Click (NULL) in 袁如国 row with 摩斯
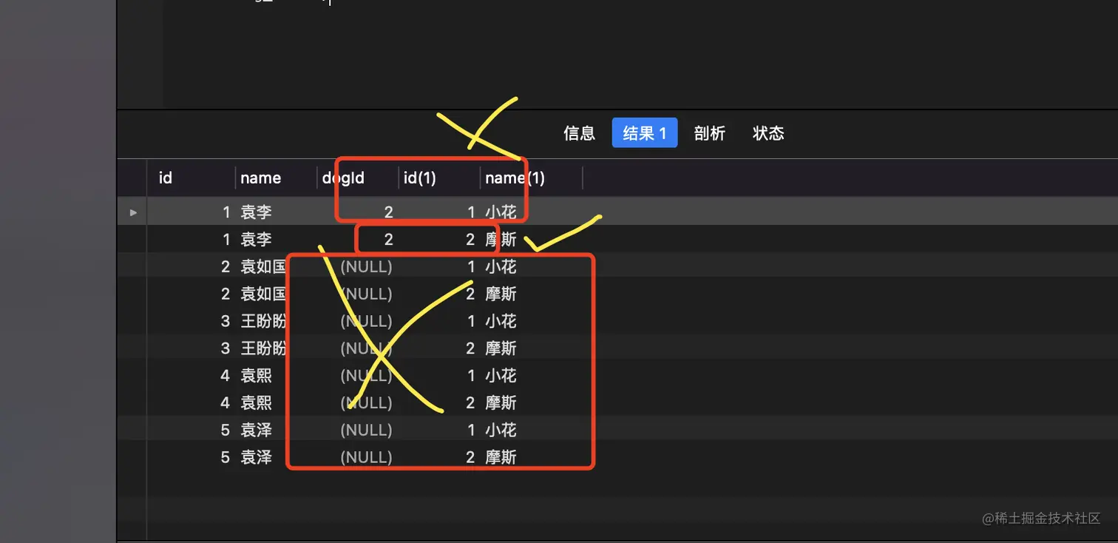This screenshot has width=1118, height=543. (x=366, y=294)
